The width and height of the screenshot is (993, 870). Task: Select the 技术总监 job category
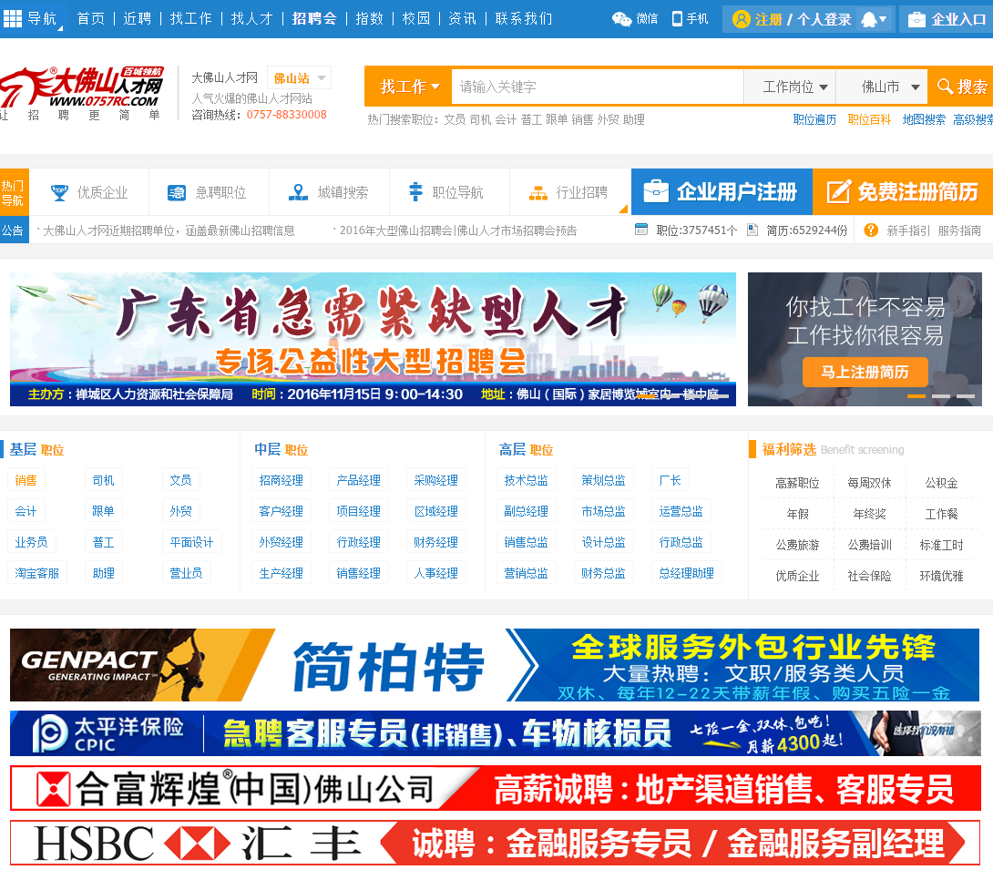tap(526, 480)
